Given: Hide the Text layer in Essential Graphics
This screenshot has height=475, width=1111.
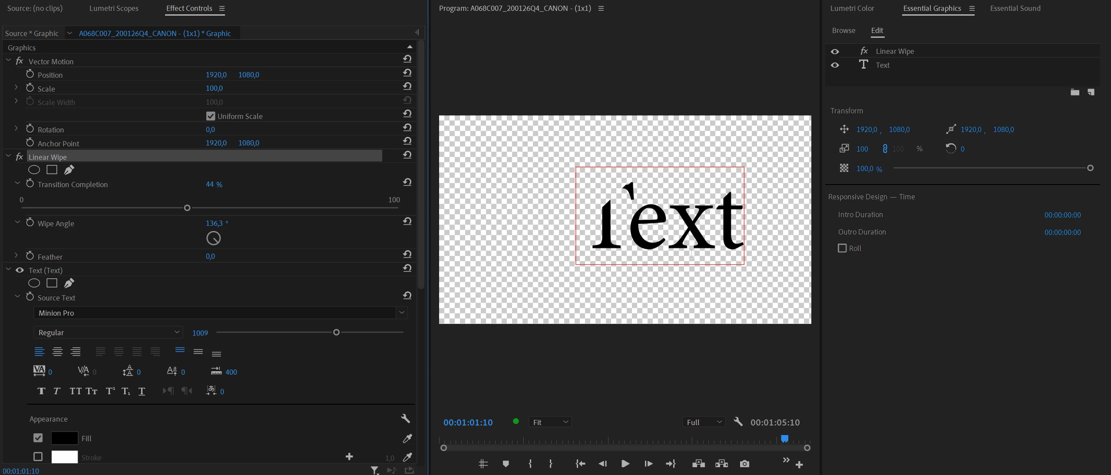Looking at the screenshot, I should point(835,65).
